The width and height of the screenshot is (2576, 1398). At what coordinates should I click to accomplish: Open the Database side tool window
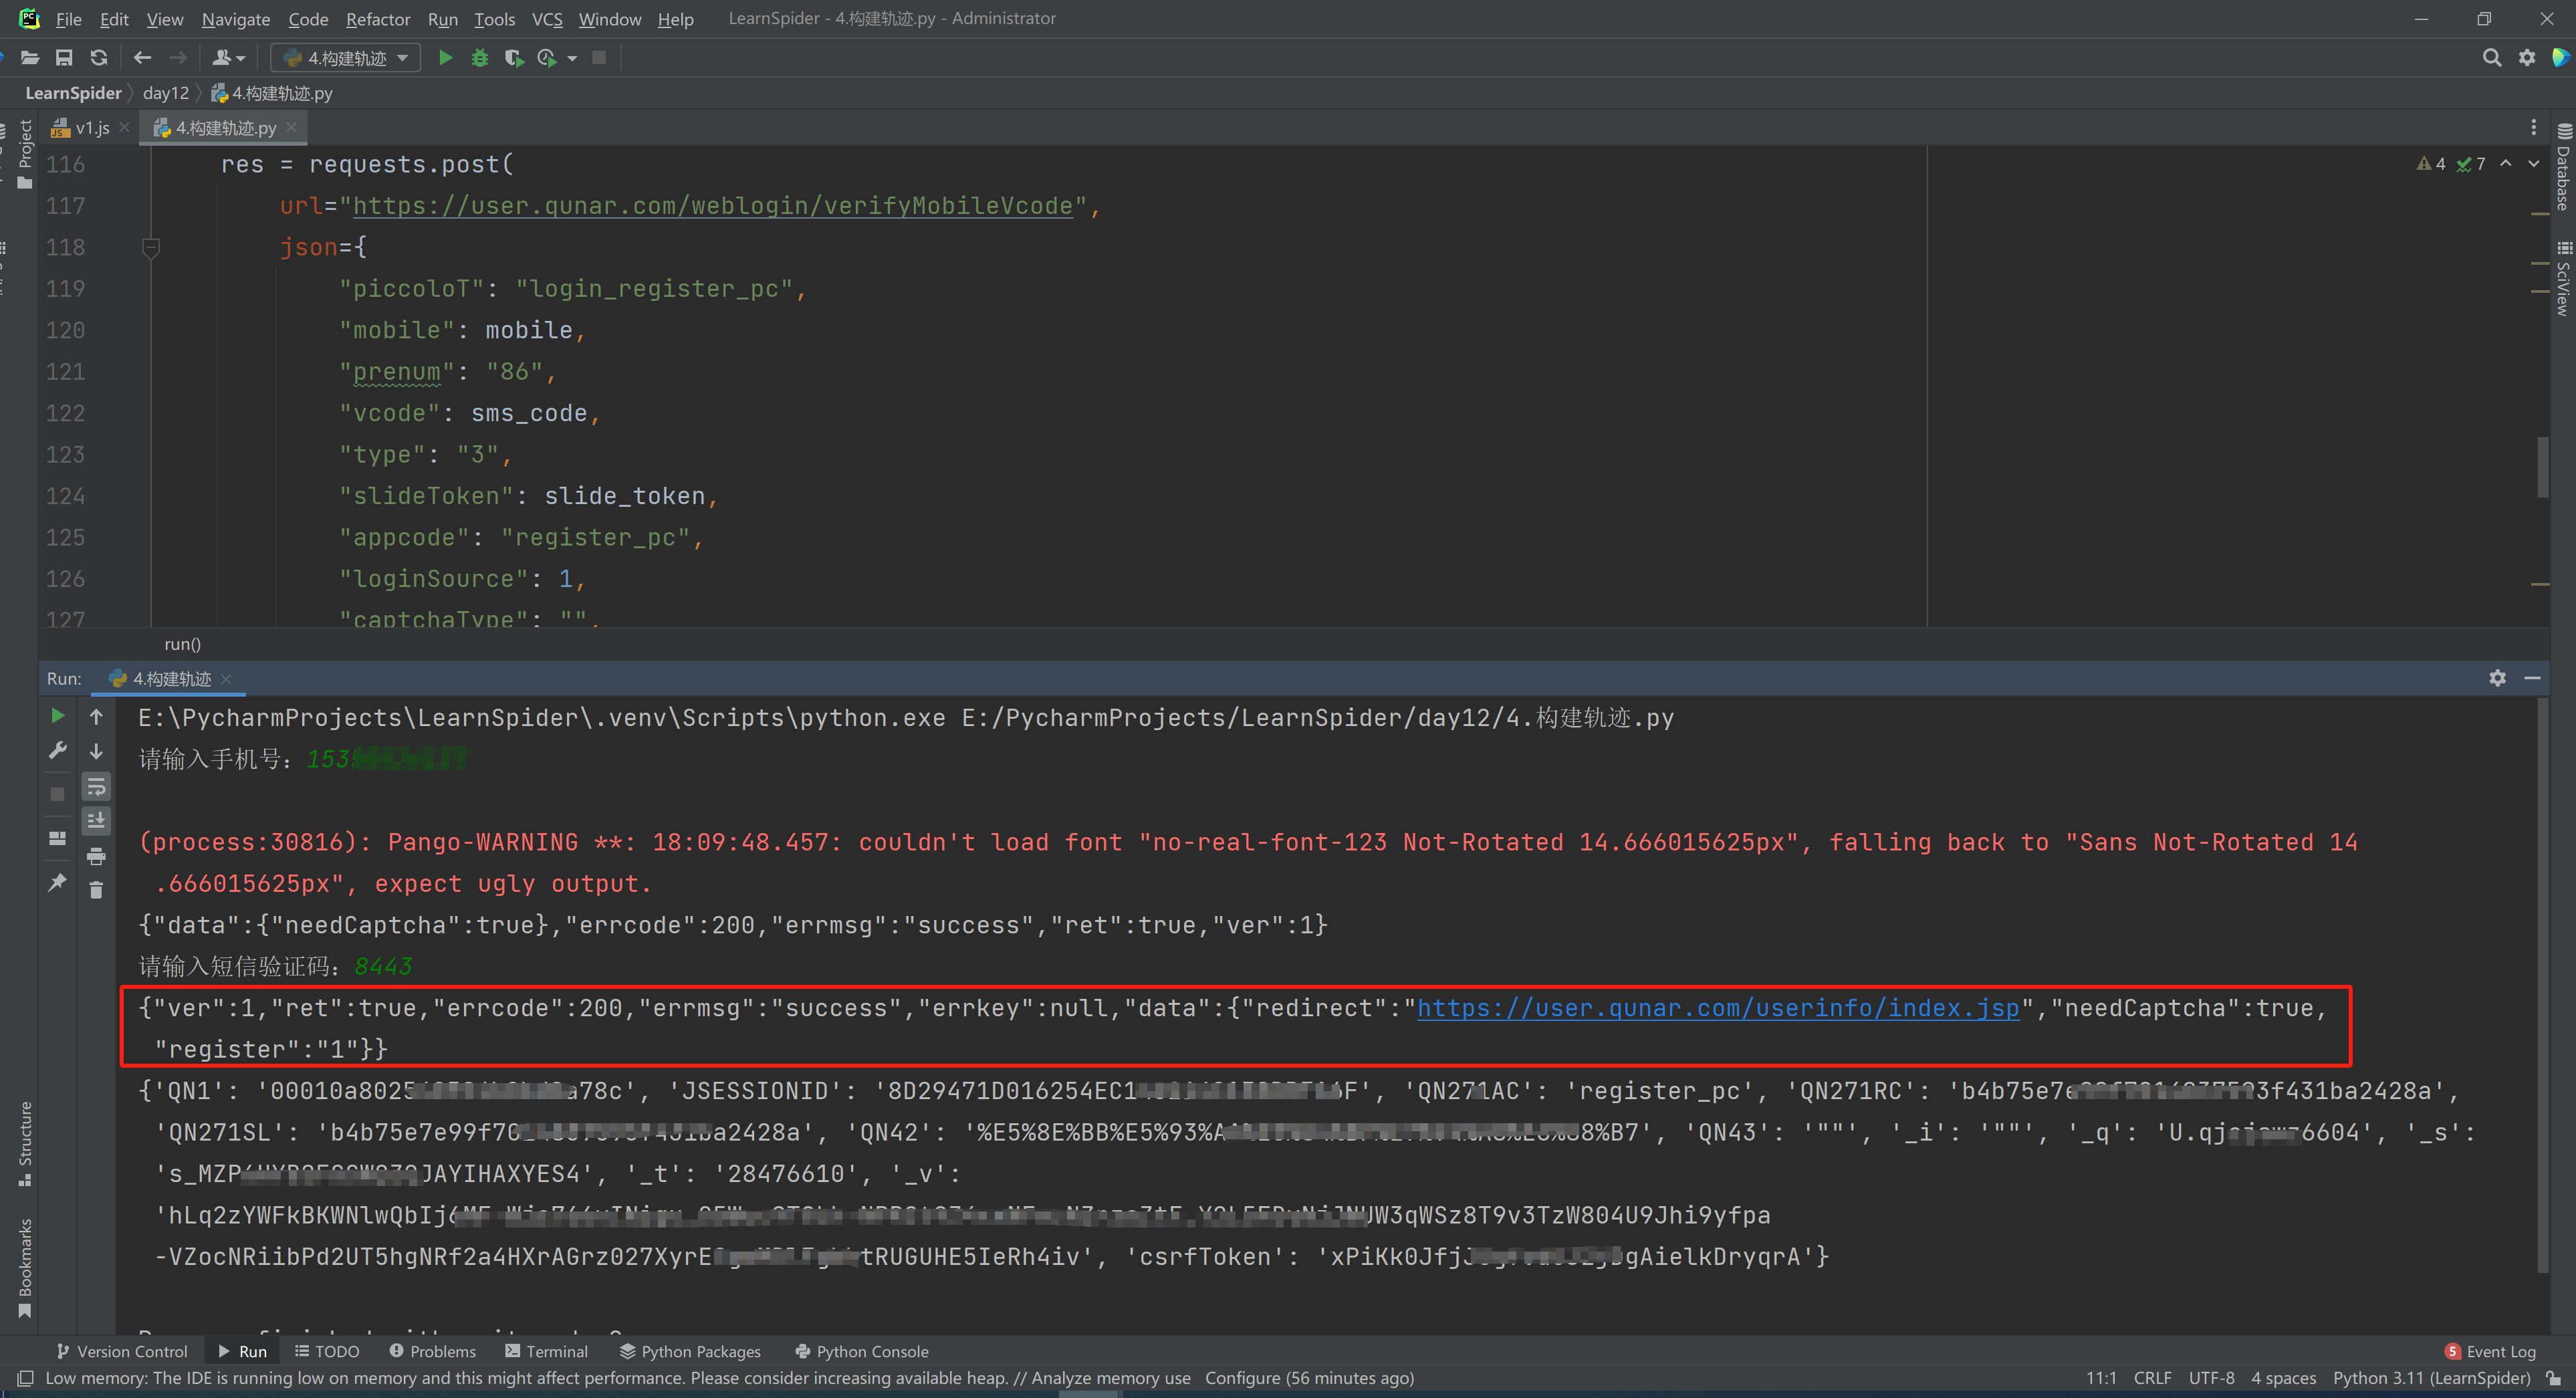(x=2564, y=168)
